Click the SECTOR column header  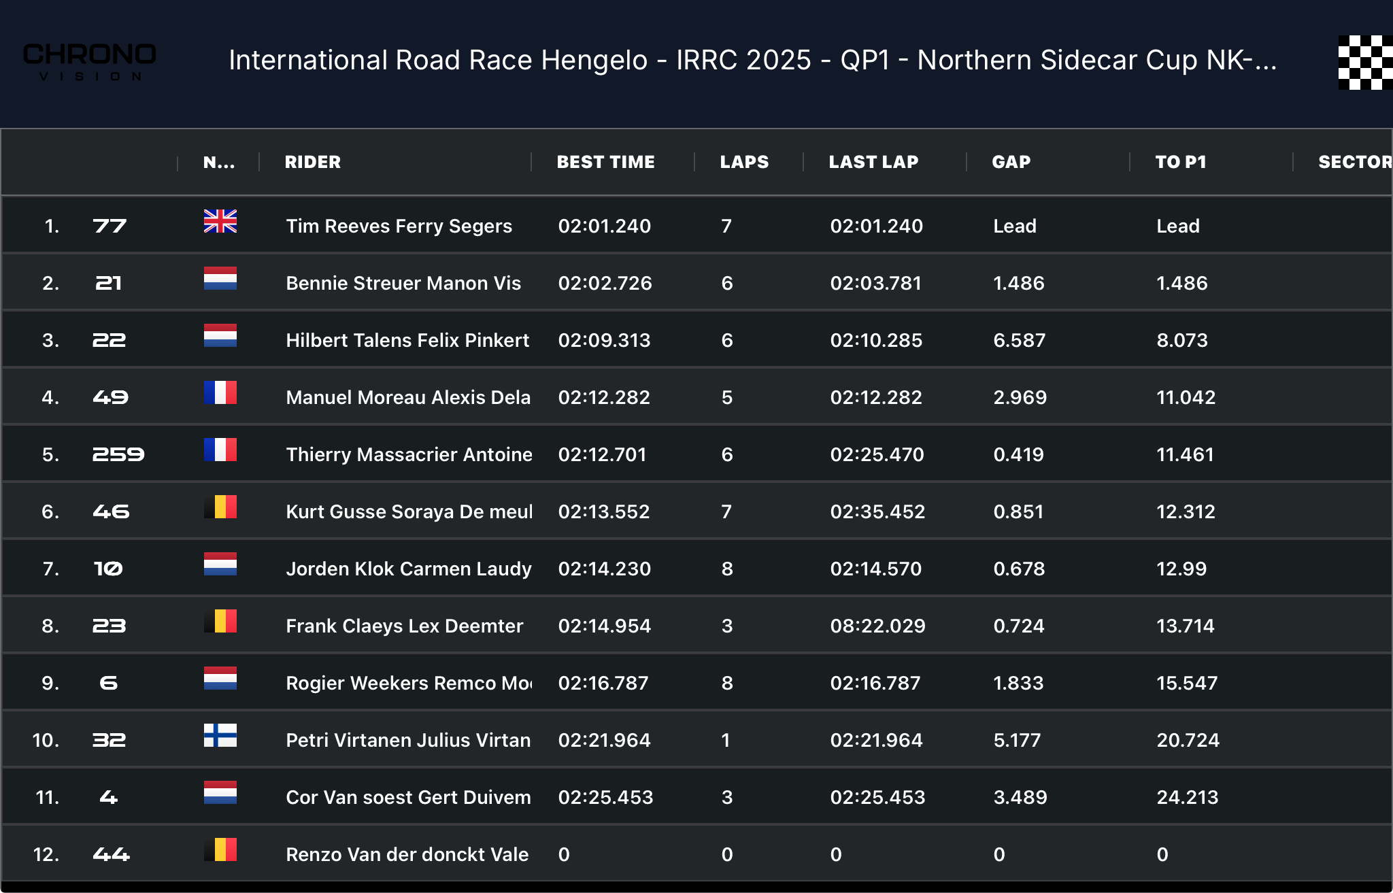1354,162
